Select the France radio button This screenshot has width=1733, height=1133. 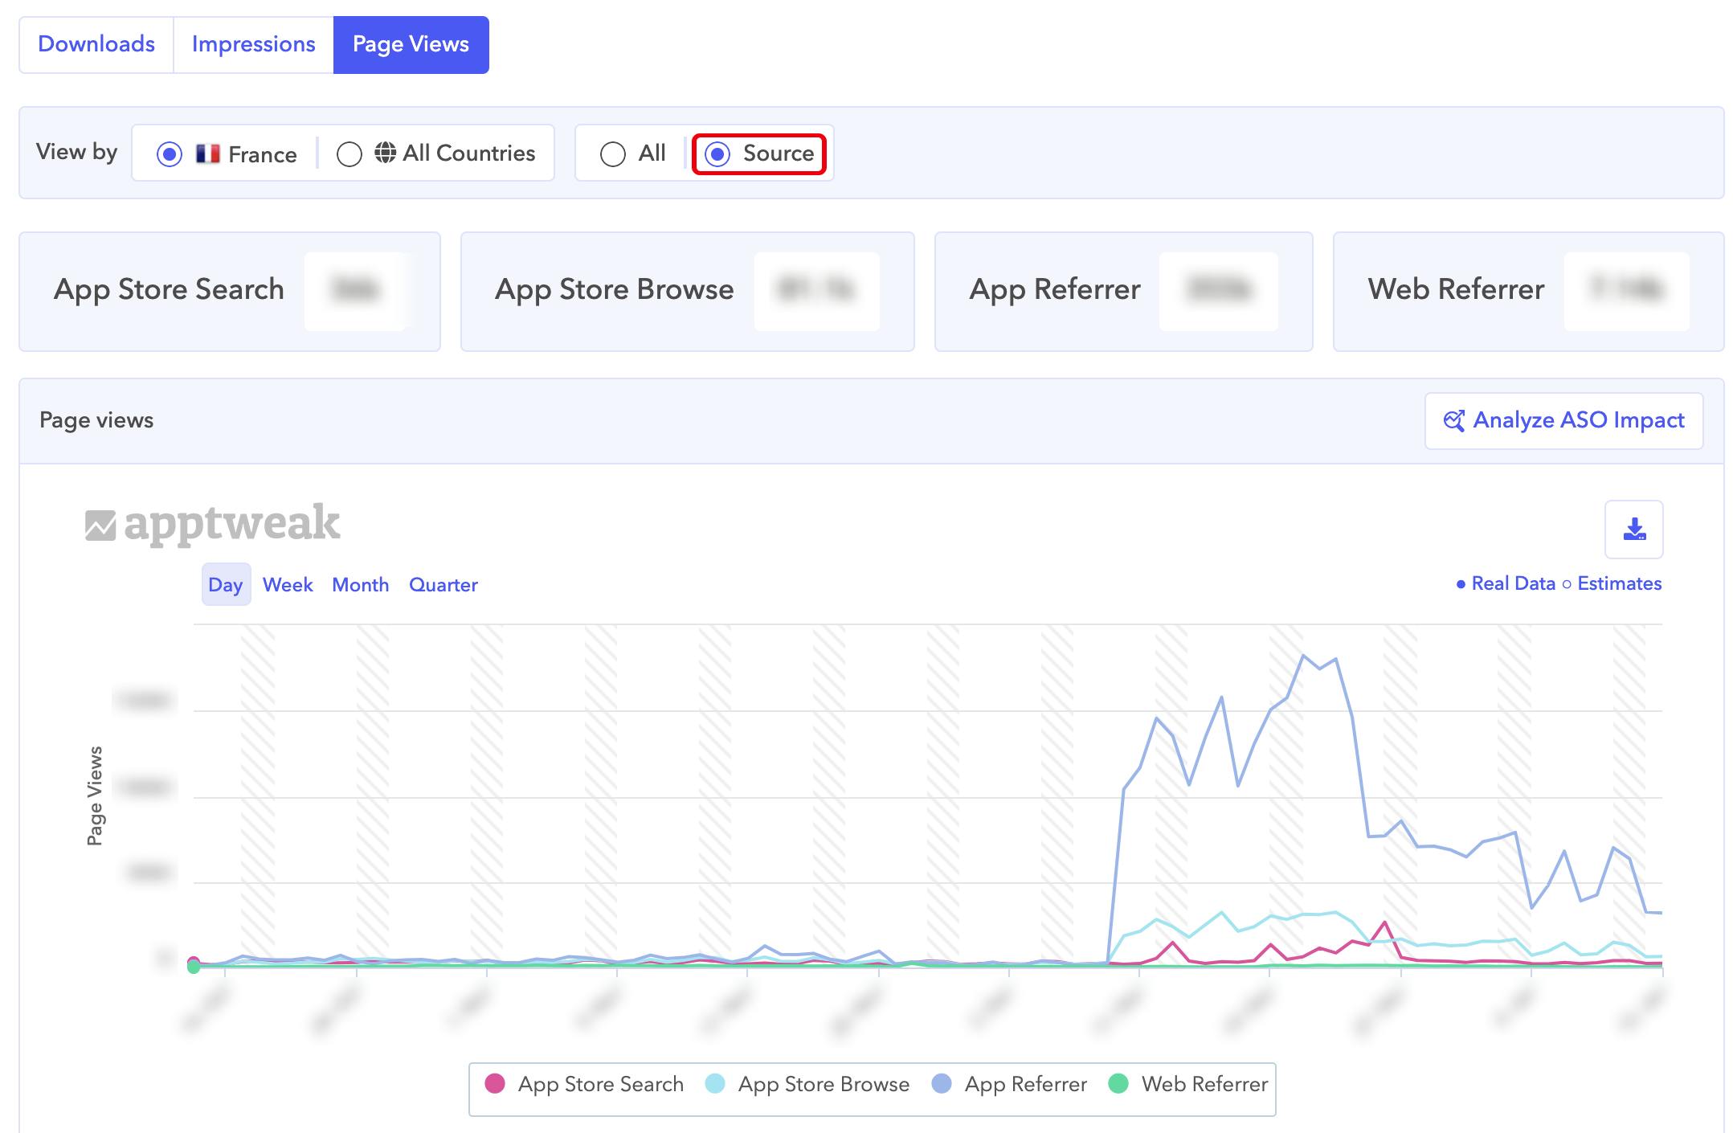[x=170, y=153]
